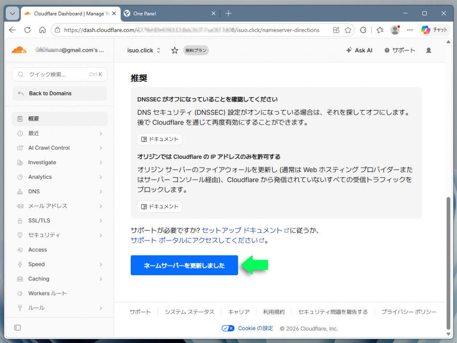Go back in the browser
Screen dimensions: 457x343
coord(12,30)
